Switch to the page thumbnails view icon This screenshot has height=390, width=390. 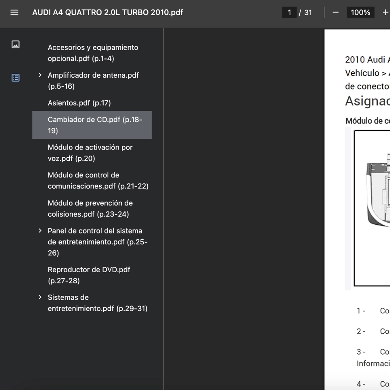16,44
